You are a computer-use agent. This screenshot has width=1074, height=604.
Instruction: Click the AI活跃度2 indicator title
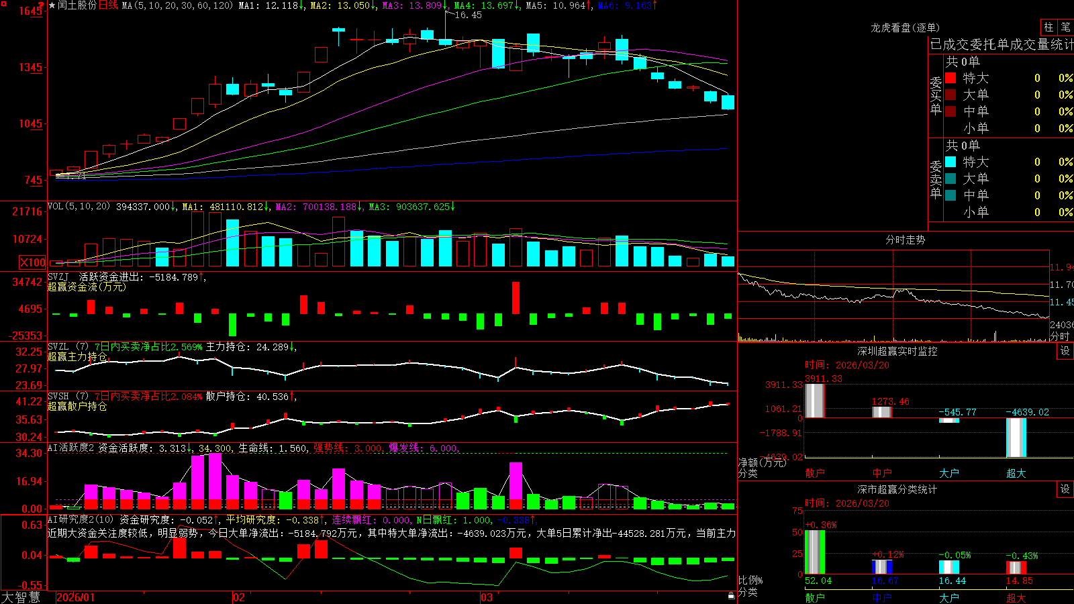71,448
